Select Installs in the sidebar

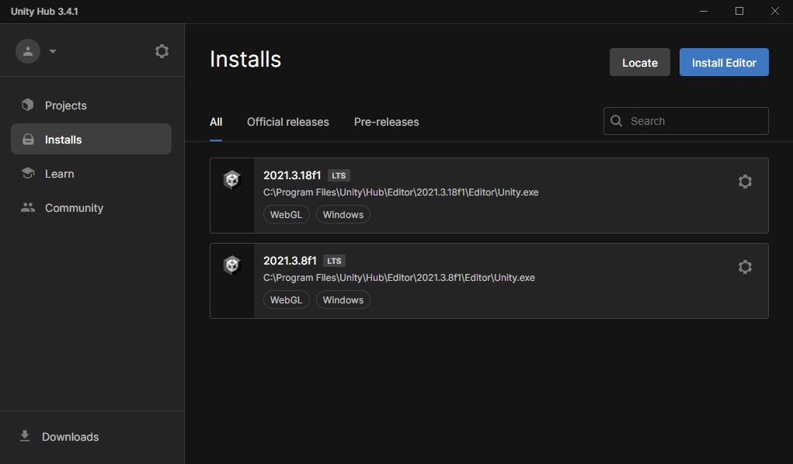click(91, 139)
